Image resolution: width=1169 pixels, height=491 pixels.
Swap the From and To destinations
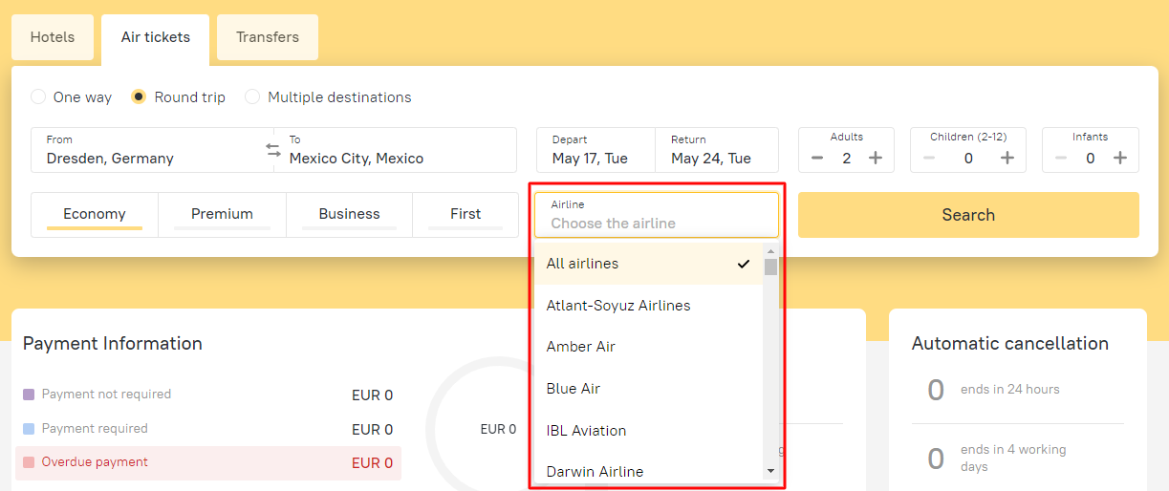(x=273, y=150)
